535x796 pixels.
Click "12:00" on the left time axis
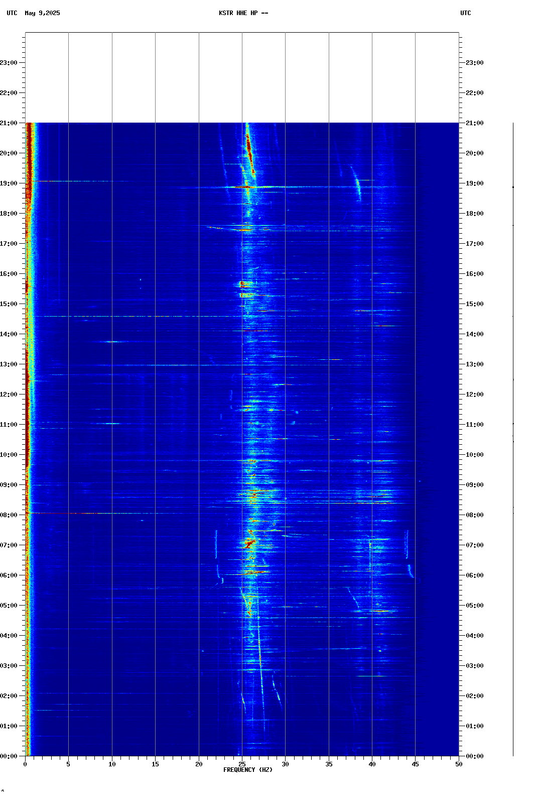(9, 394)
